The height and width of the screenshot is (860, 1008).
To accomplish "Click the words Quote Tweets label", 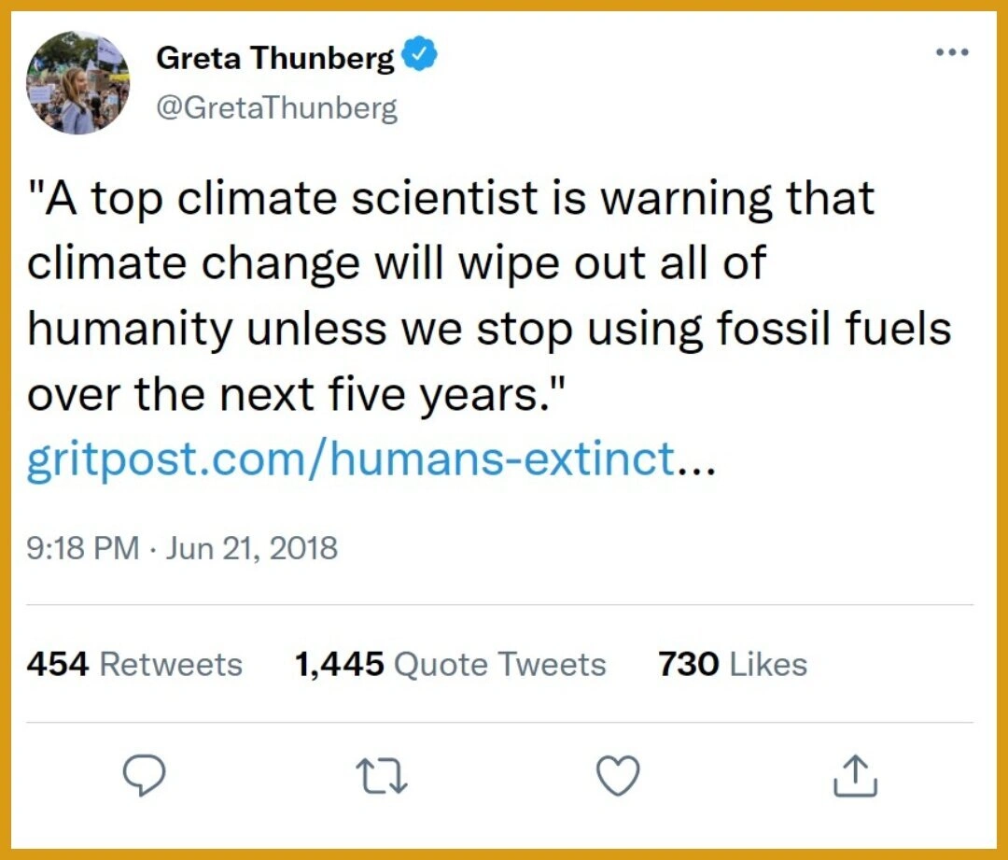I will pos(499,664).
